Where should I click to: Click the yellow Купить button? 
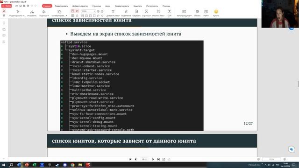pos(216,13)
